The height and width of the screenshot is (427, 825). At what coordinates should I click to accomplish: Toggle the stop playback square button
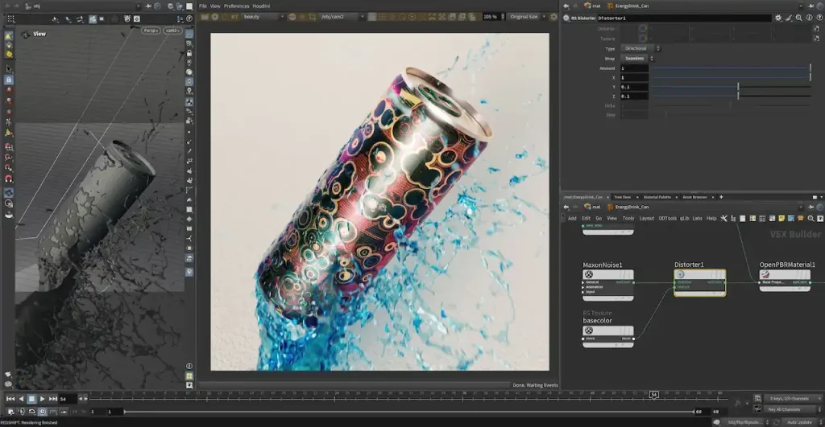tap(31, 399)
